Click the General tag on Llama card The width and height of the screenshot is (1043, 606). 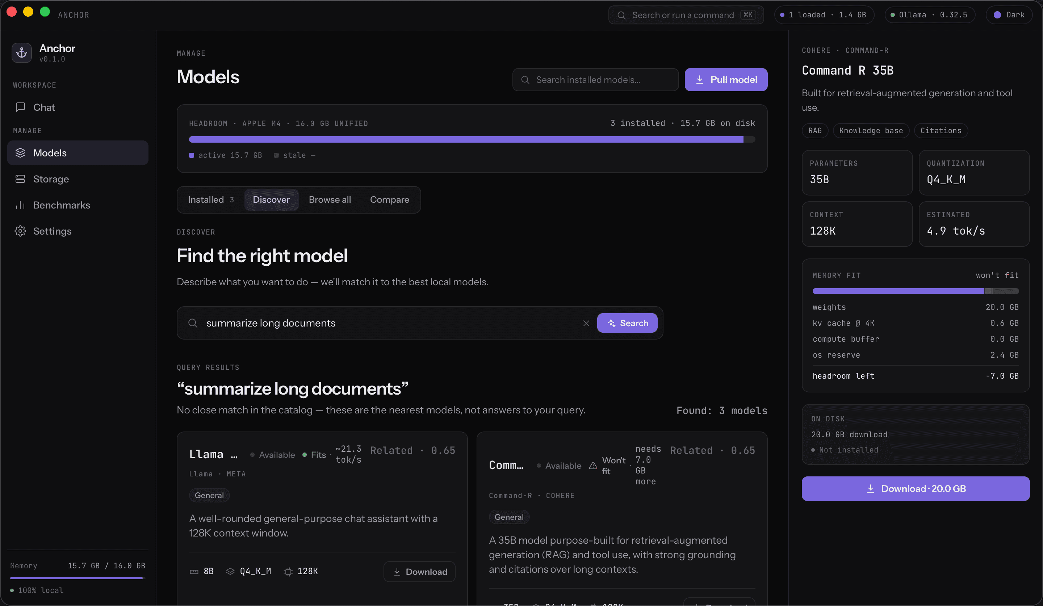[x=209, y=495]
